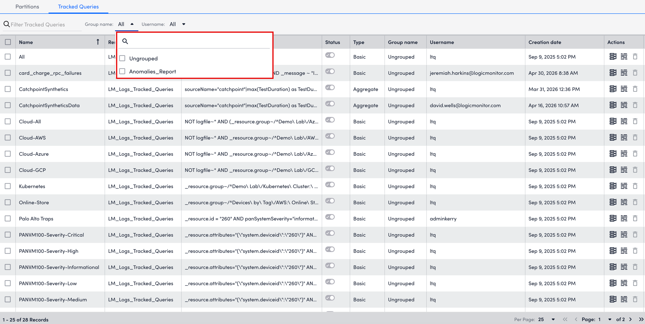The width and height of the screenshot is (645, 324).
Task: Jump to the first page arrow
Action: tap(565, 319)
